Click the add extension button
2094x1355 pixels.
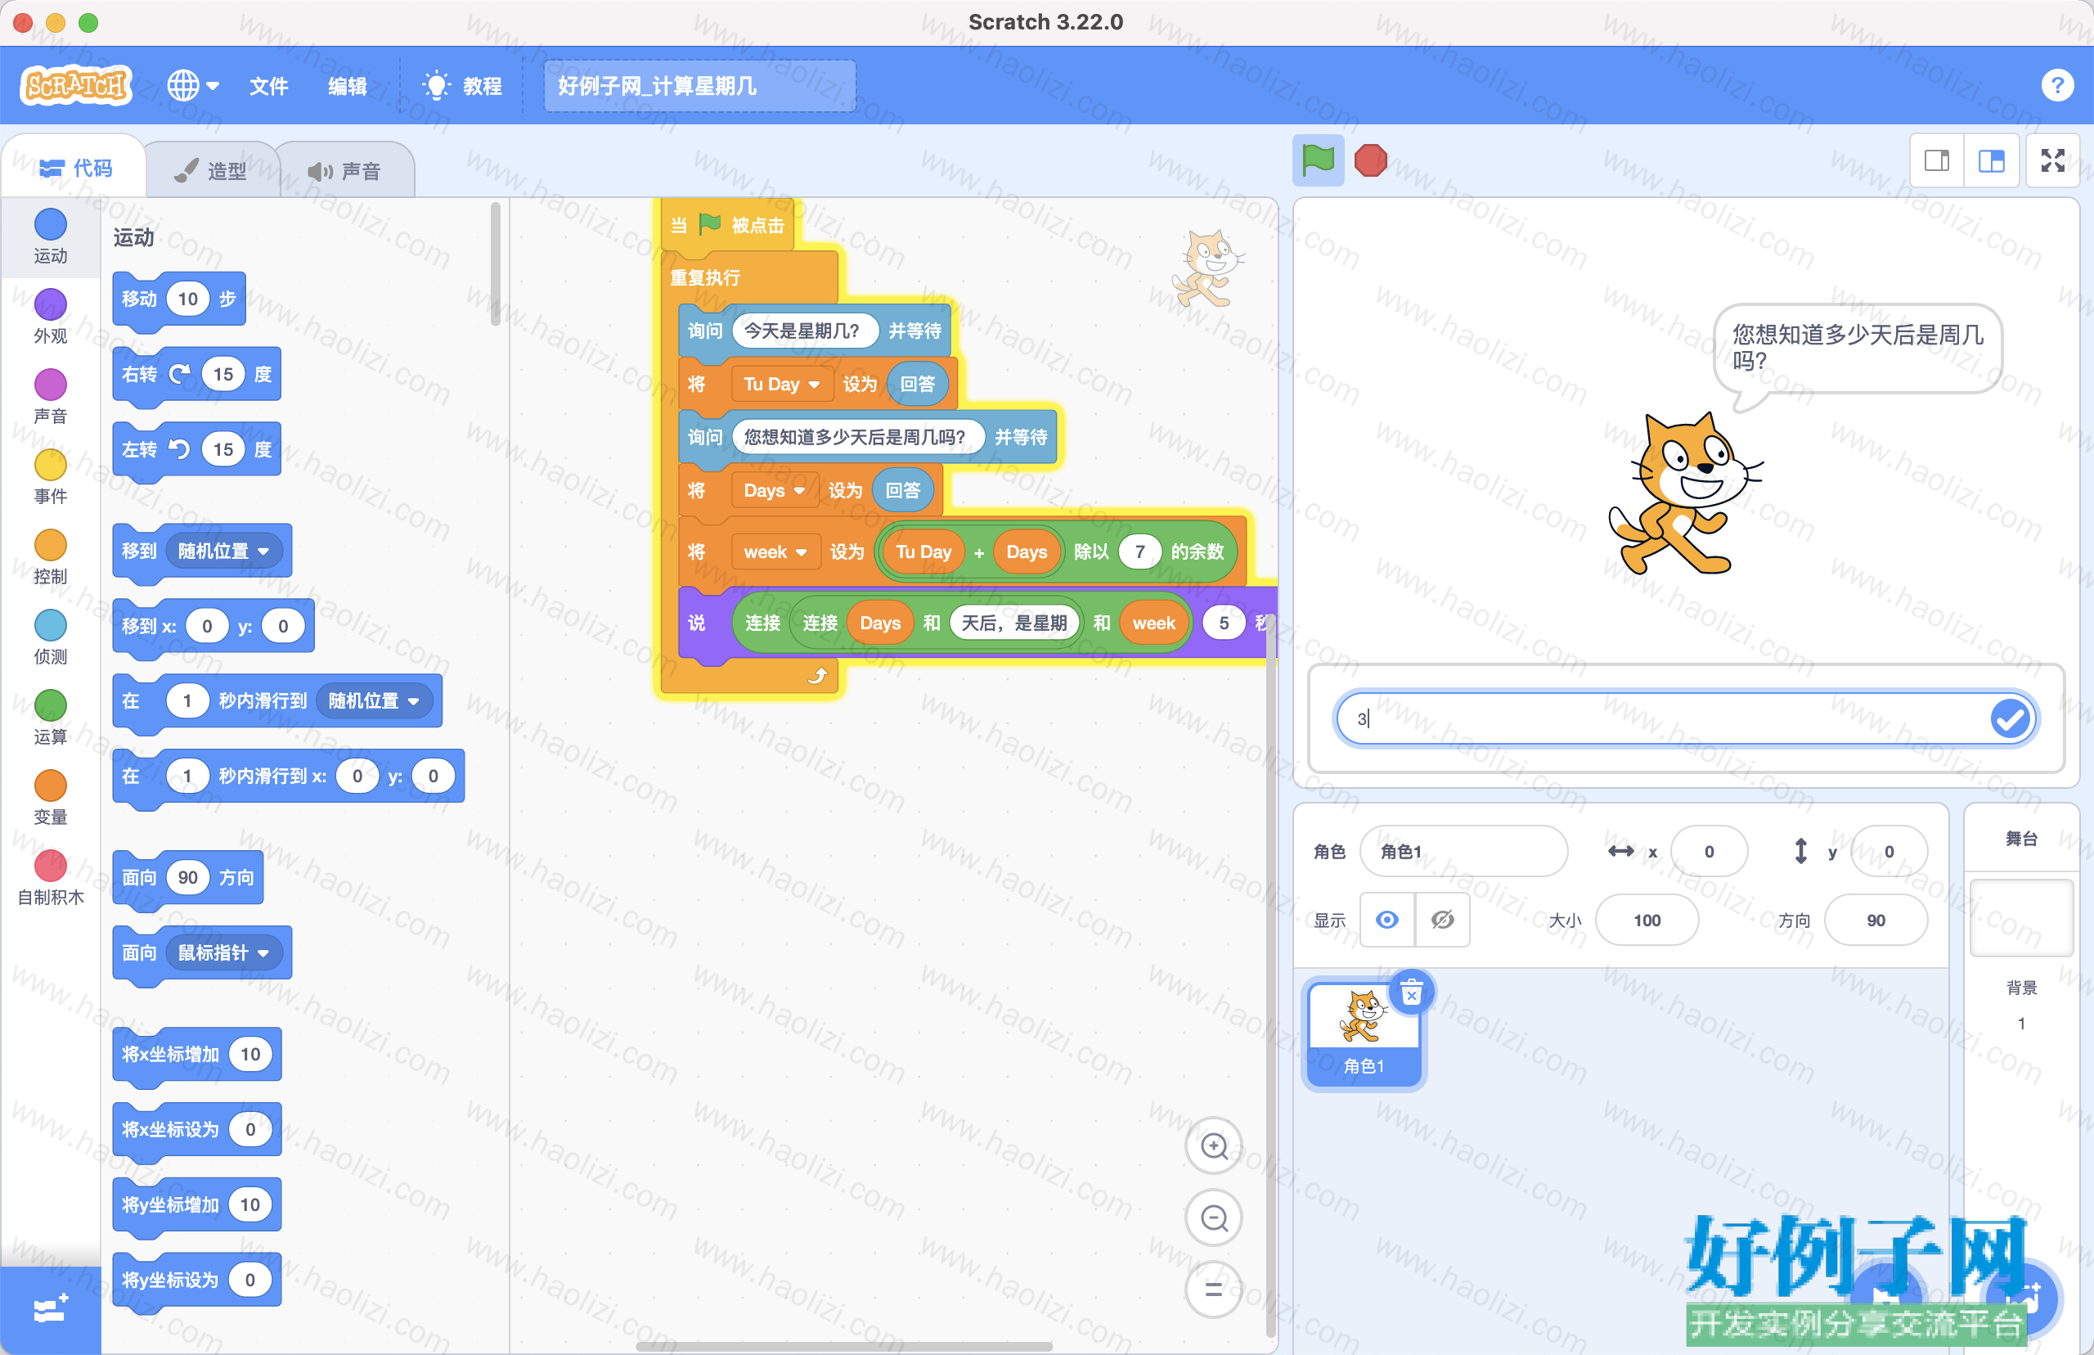[50, 1309]
